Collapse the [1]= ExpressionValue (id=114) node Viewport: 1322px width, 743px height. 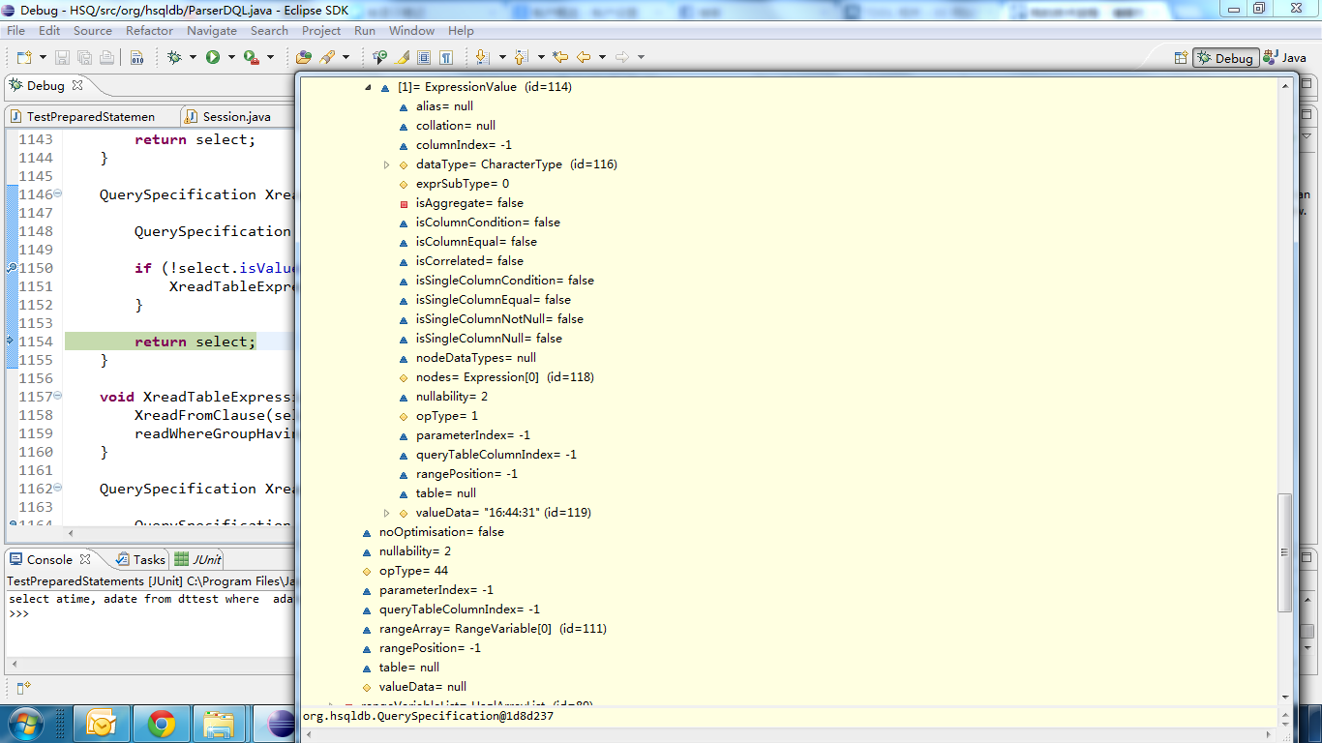(368, 87)
